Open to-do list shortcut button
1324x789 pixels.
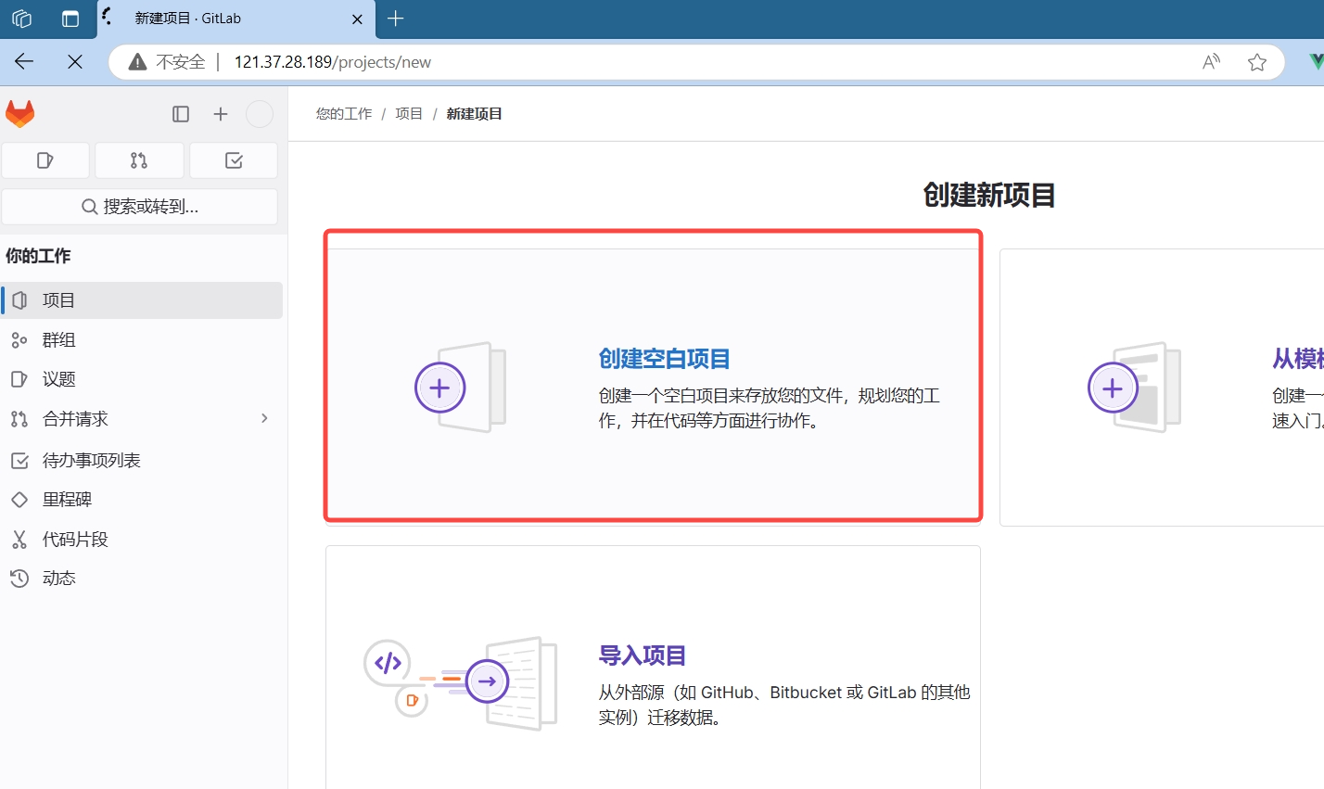(x=234, y=160)
